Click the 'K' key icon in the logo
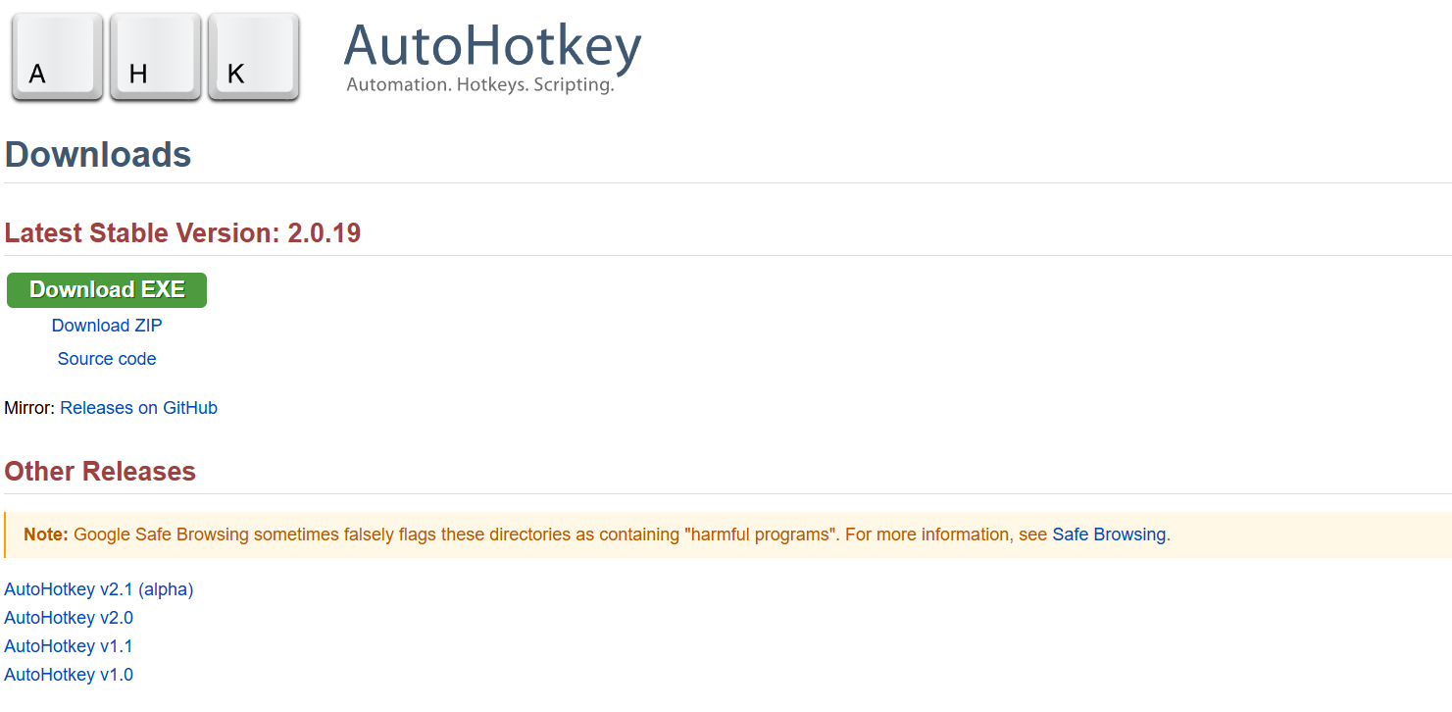Image resolution: width=1452 pixels, height=712 pixels. tap(252, 56)
